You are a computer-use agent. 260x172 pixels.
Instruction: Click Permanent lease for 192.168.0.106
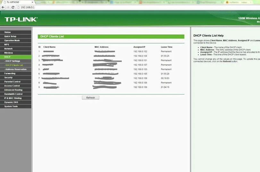pos(166,83)
